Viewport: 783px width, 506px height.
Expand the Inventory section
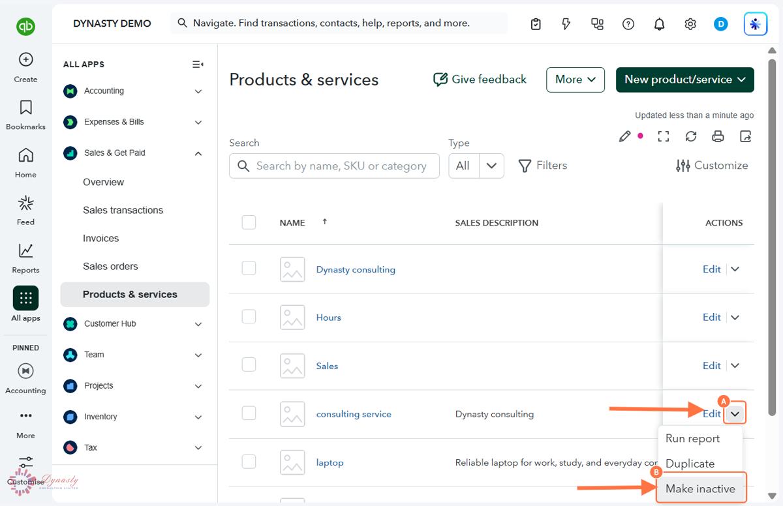[x=198, y=417]
